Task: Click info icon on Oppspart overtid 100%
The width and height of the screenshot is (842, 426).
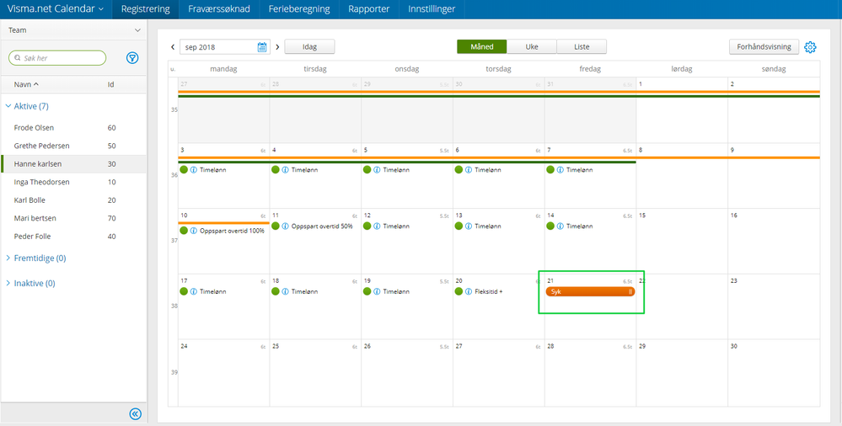Action: tap(194, 231)
